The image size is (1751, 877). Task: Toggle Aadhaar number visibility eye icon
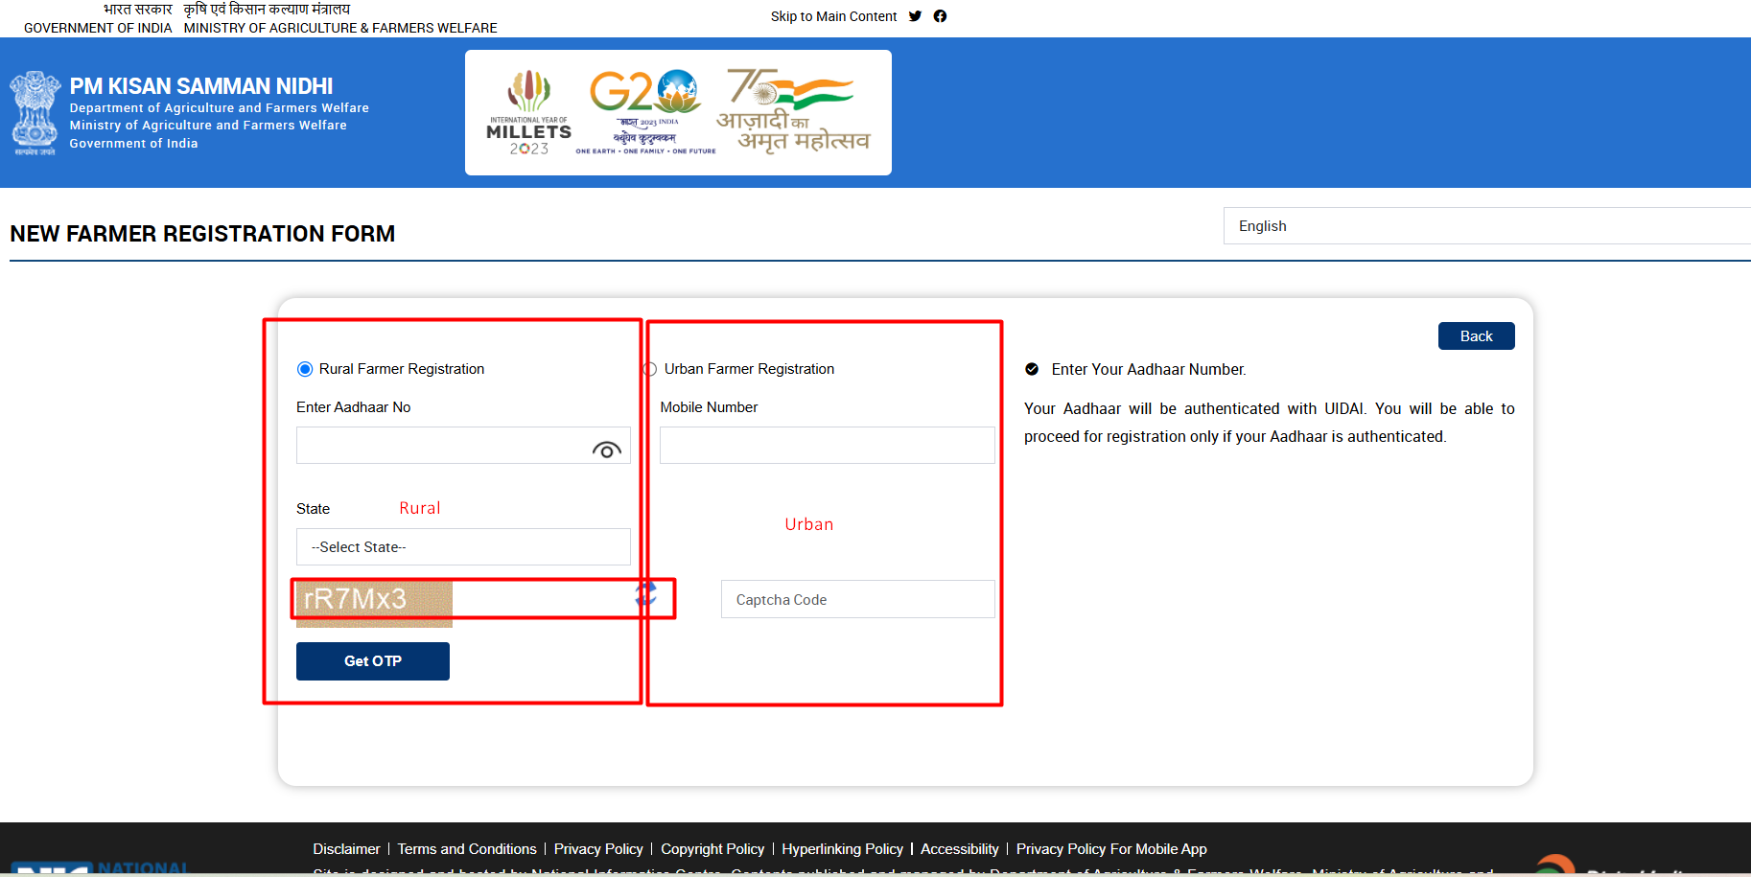pyautogui.click(x=606, y=450)
